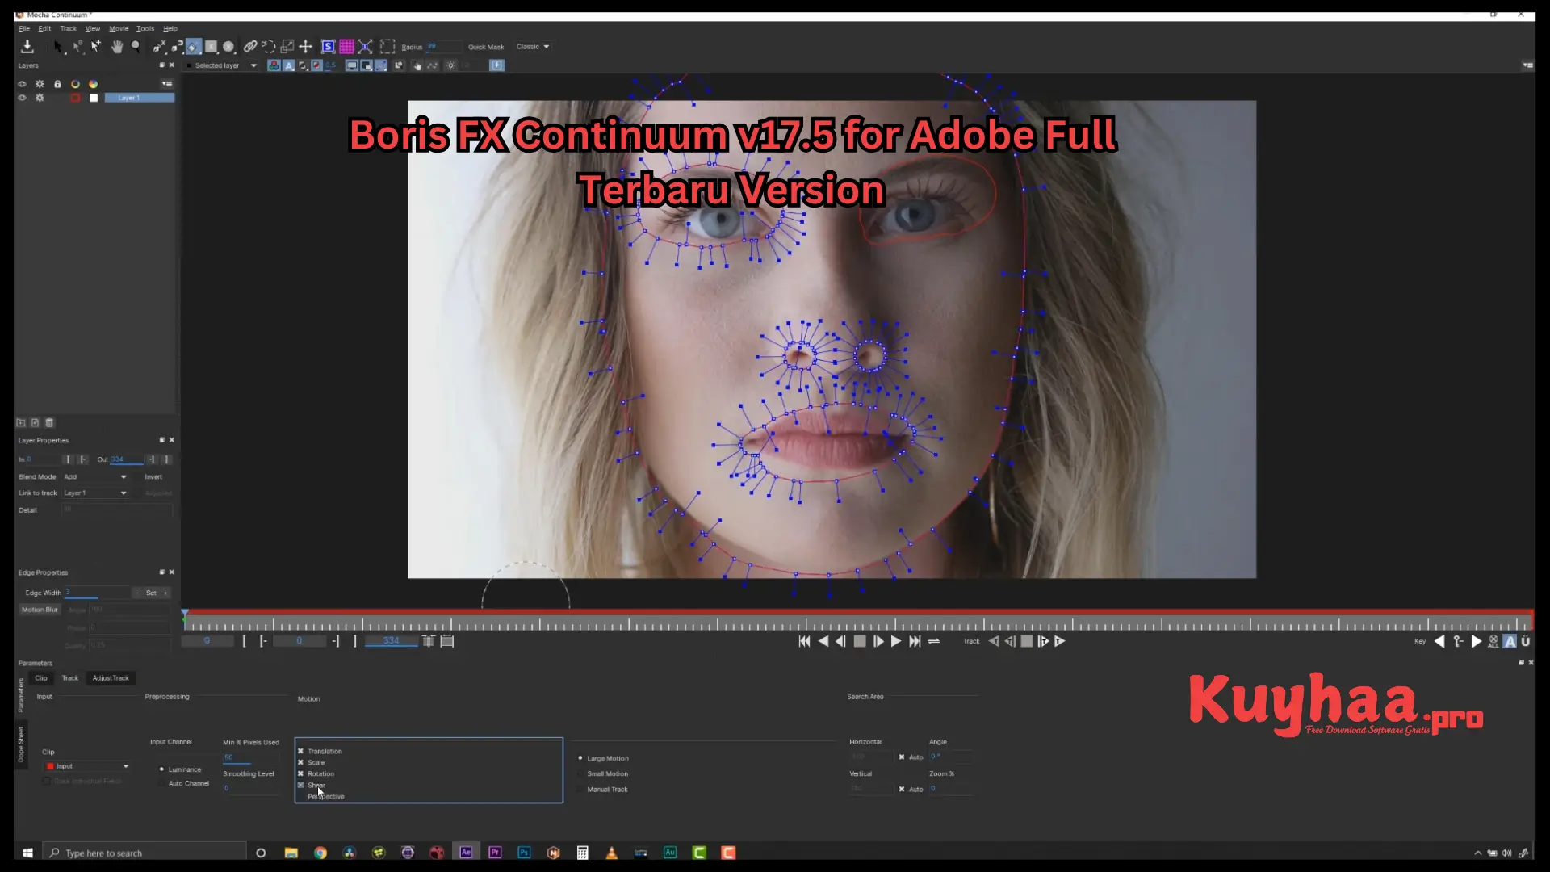1550x872 pixels.
Task: Select the Create X-Spline layer tool
Action: tap(159, 47)
